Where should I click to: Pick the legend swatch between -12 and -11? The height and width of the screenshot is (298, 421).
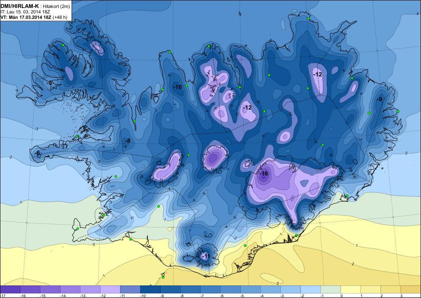tap(110, 290)
